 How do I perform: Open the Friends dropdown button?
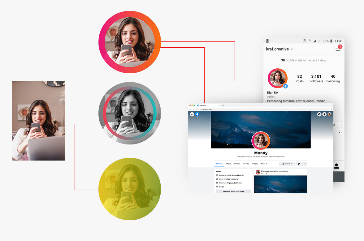(x=287, y=164)
